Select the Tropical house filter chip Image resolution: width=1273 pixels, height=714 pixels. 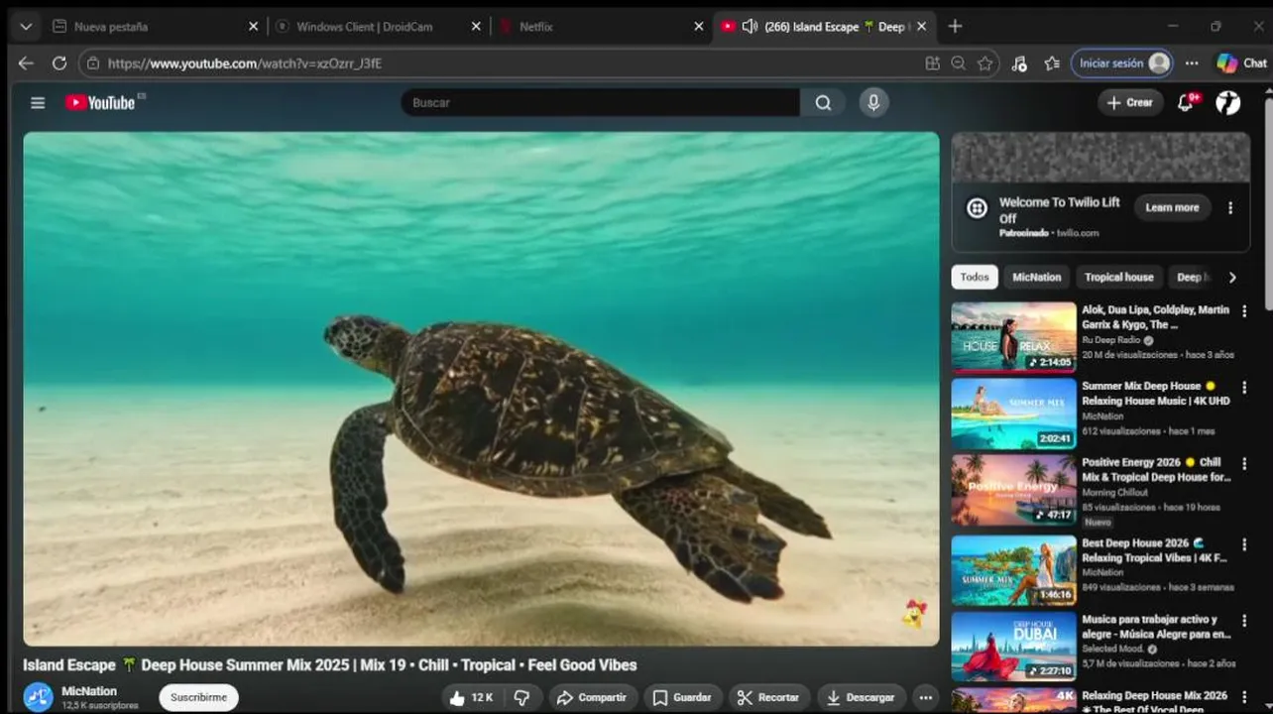pos(1118,278)
